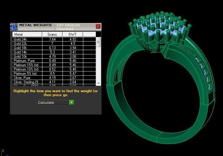The width and height of the screenshot is (223, 156).
Task: Click the 2.67 DWT value
Action: coord(73,78)
